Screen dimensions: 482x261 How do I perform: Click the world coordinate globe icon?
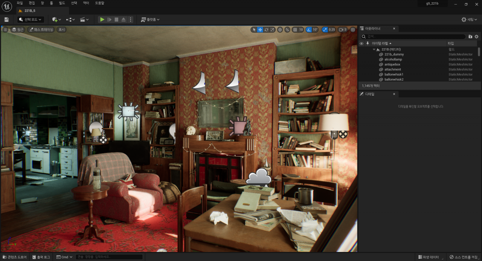point(280,30)
